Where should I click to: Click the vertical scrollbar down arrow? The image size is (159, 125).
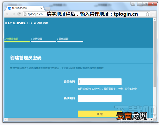[155, 116]
